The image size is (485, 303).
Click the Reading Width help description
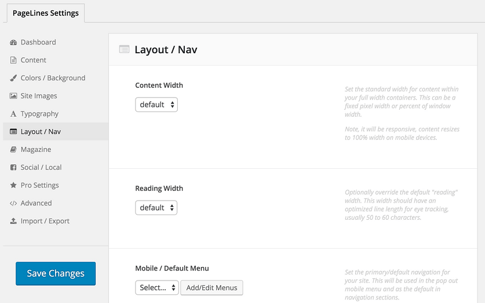tap(401, 205)
